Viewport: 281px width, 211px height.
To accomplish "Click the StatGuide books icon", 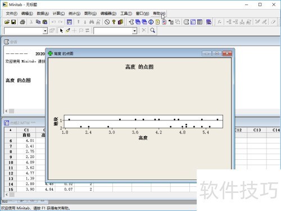I will coord(120,22).
